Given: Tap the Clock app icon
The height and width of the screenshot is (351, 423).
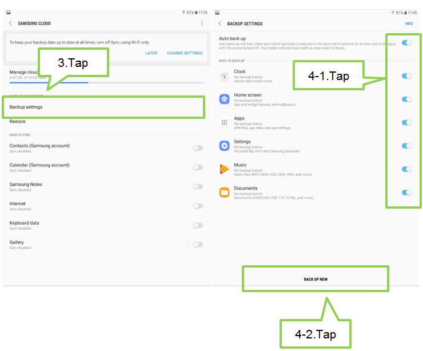Looking at the screenshot, I should click(x=224, y=76).
